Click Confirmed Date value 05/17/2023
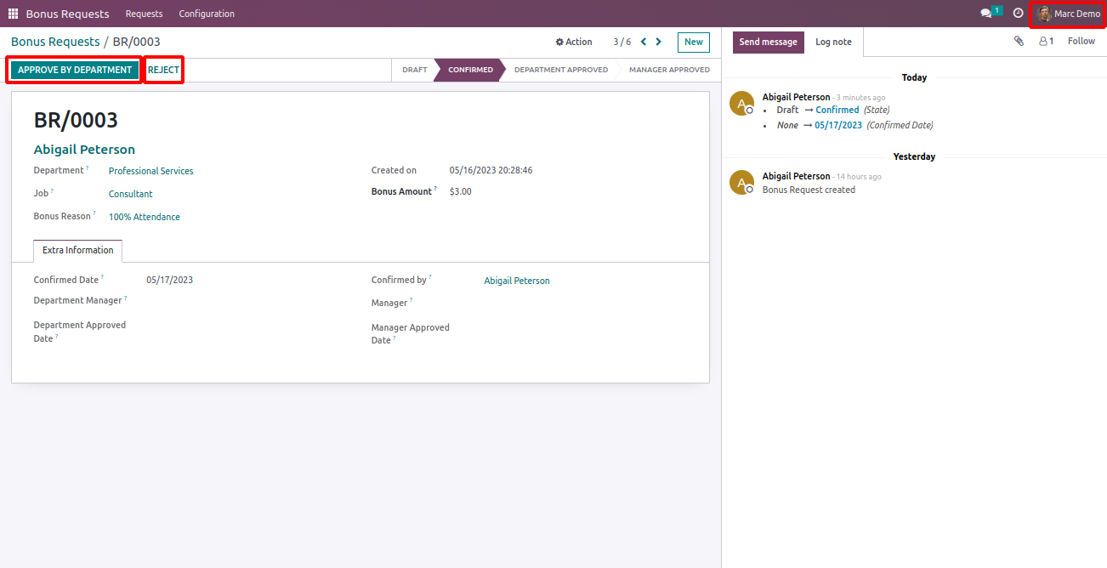Screen dimensions: 1107x568 (170, 280)
